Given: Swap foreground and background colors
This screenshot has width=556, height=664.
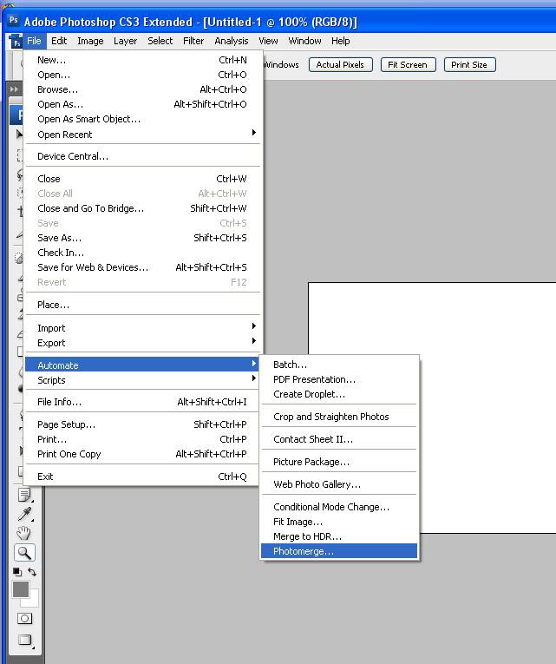Looking at the screenshot, I should pos(32,572).
